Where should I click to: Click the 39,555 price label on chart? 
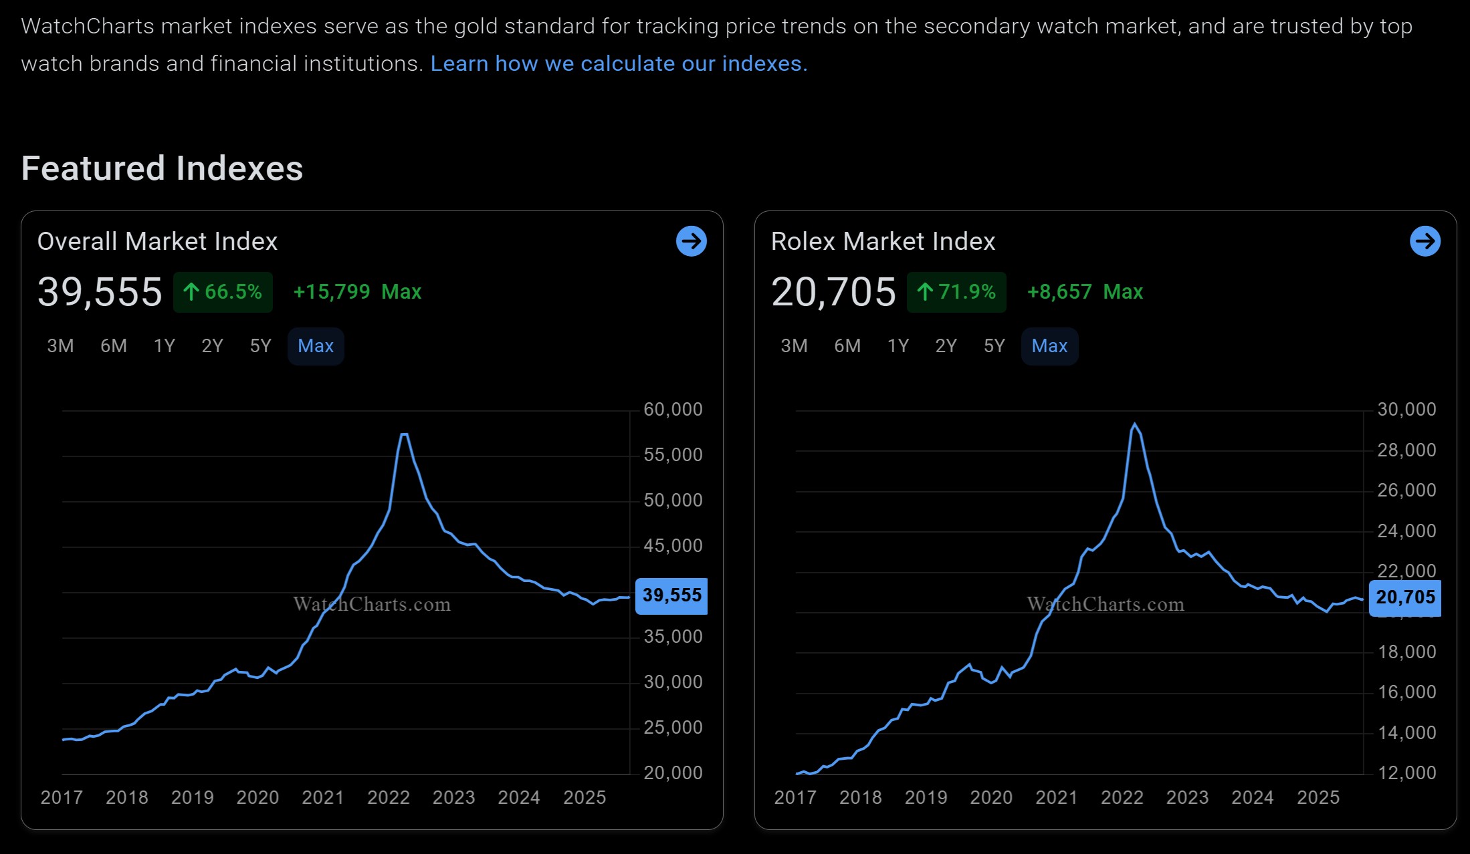coord(671,595)
